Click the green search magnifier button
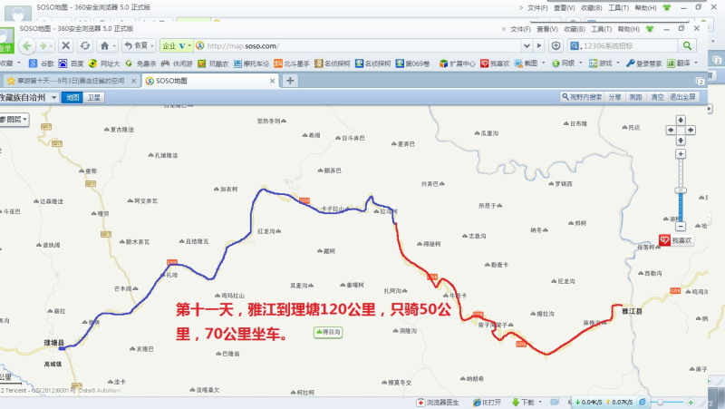This screenshot has height=409, width=725. (x=687, y=45)
